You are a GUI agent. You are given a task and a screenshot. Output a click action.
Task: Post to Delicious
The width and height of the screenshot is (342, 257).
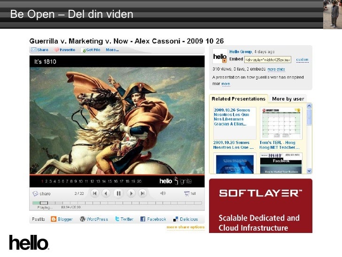[x=186, y=219]
